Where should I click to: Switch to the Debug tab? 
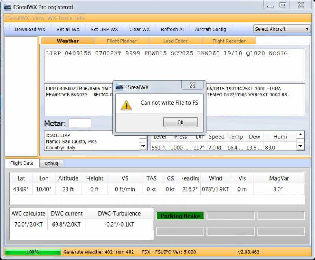click(x=51, y=164)
